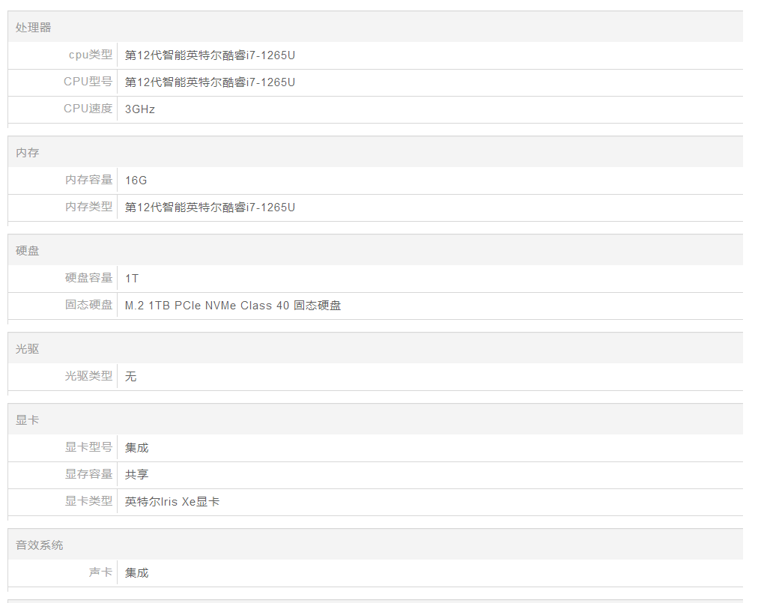Select the 显卡型号 row label
Image resolution: width=758 pixels, height=603 pixels.
[x=88, y=447]
